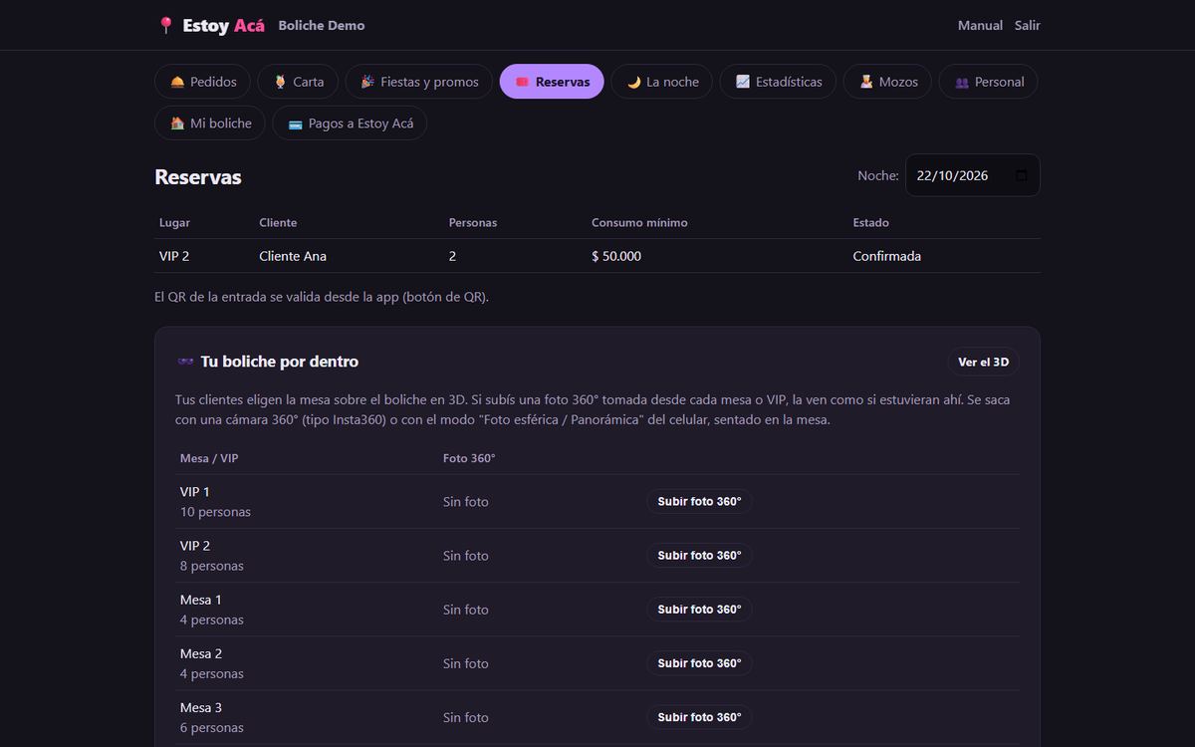Image resolution: width=1195 pixels, height=747 pixels.
Task: Click the pin logo icon beside Estoy Acá
Action: (165, 26)
